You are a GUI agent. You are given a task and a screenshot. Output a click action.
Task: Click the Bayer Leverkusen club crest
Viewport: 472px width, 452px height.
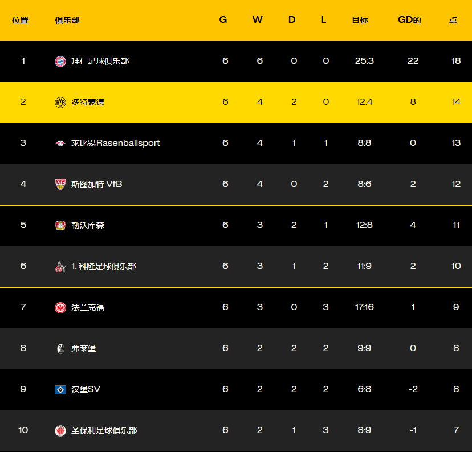pos(60,225)
